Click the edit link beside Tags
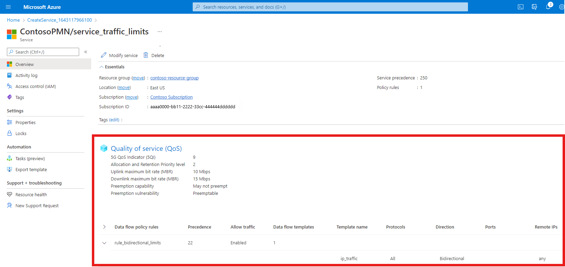This screenshot has height=267, width=565. pyautogui.click(x=114, y=120)
